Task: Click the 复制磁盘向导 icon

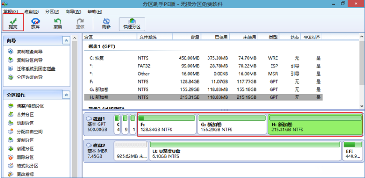Action: point(11,51)
